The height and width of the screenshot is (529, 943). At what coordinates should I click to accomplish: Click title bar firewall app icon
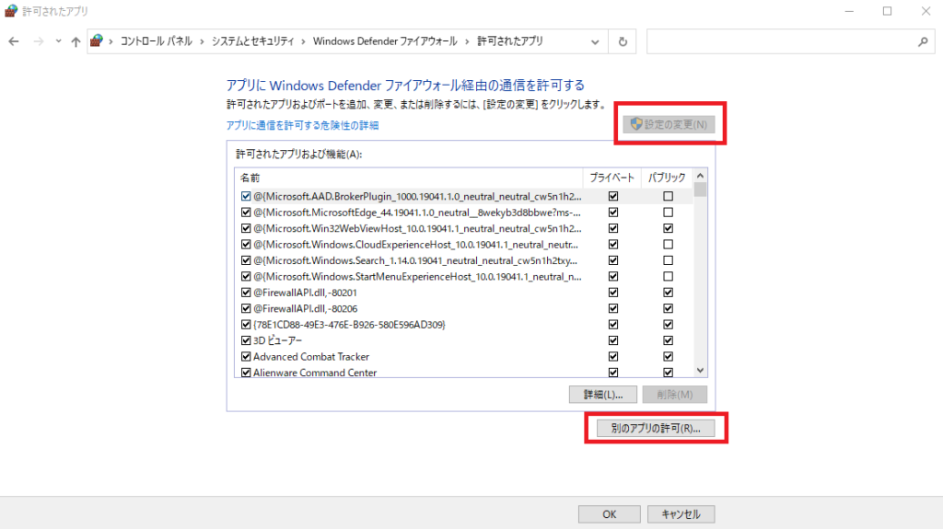11,11
